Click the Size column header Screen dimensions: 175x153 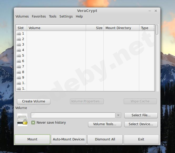(95, 28)
